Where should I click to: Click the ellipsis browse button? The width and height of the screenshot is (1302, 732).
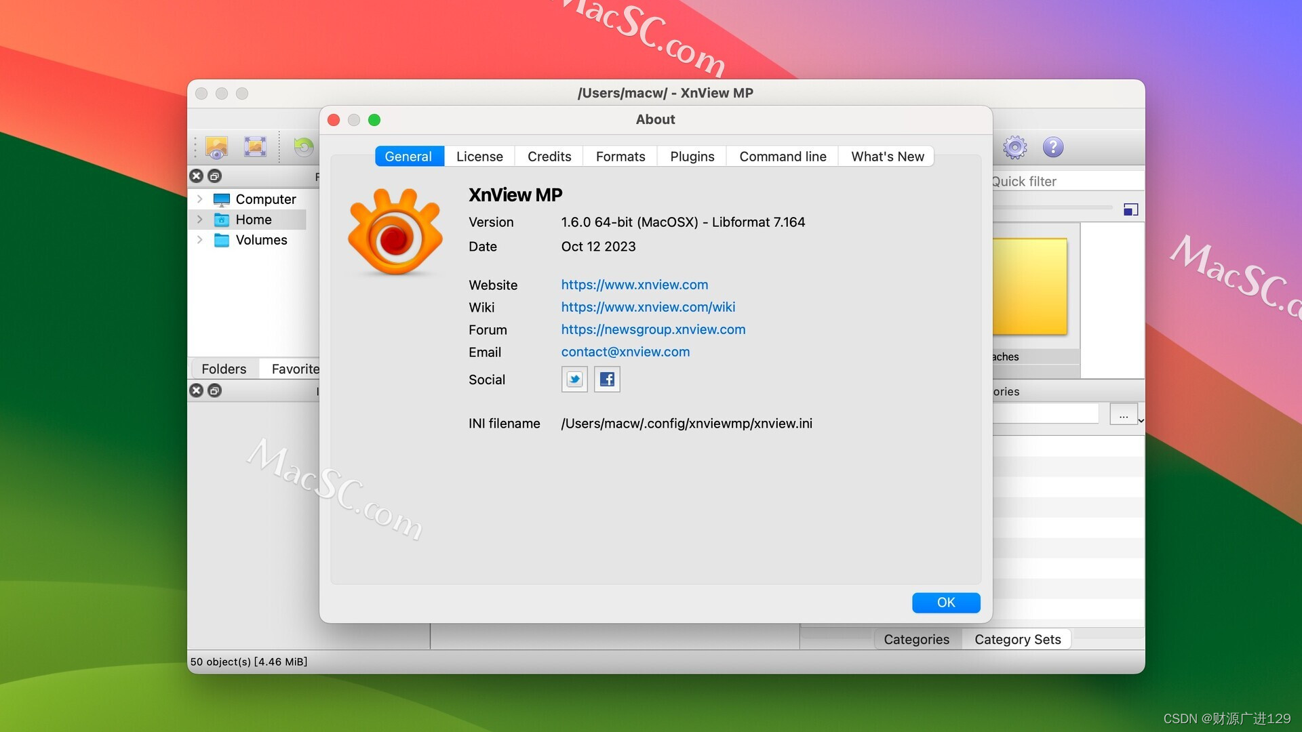tap(1123, 414)
